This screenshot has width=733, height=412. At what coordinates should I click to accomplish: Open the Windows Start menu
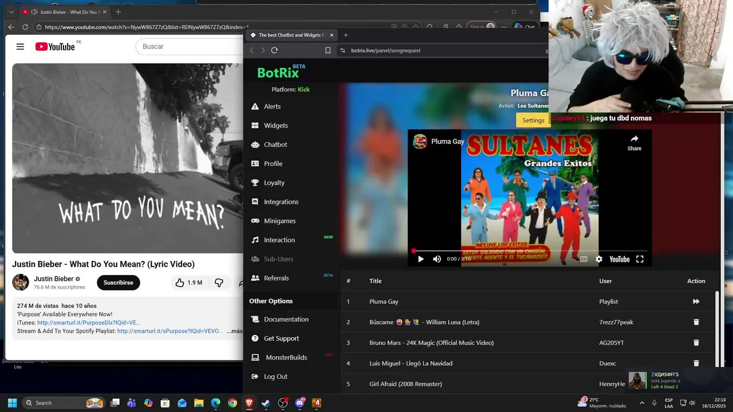coord(12,403)
